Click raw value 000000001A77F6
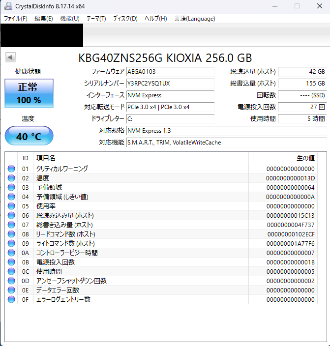The image size is (330, 346). point(290,244)
